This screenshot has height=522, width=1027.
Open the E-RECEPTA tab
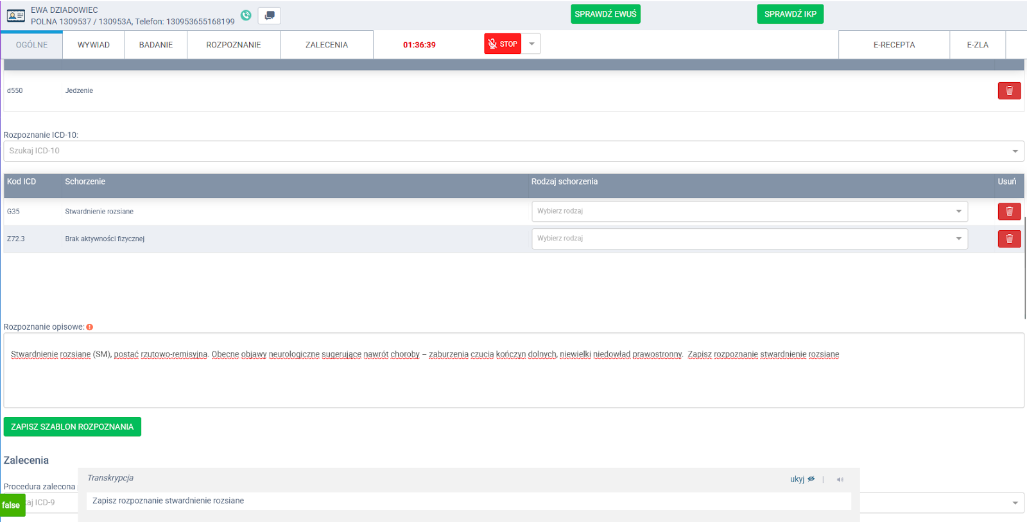[893, 45]
